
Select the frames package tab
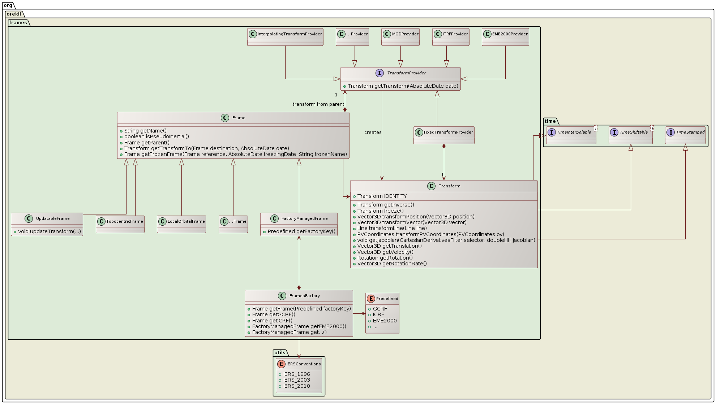[x=18, y=23]
